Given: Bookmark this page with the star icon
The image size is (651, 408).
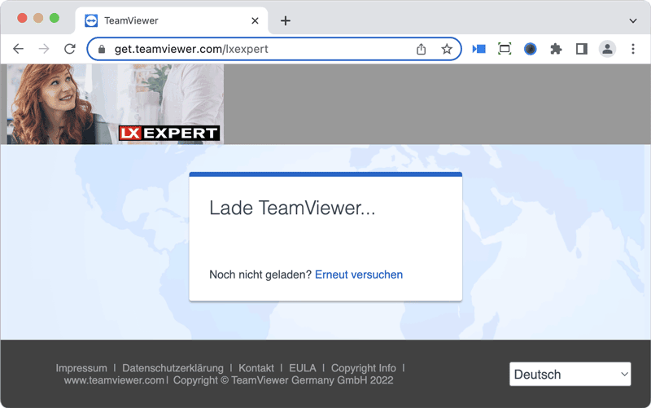Looking at the screenshot, I should (447, 49).
